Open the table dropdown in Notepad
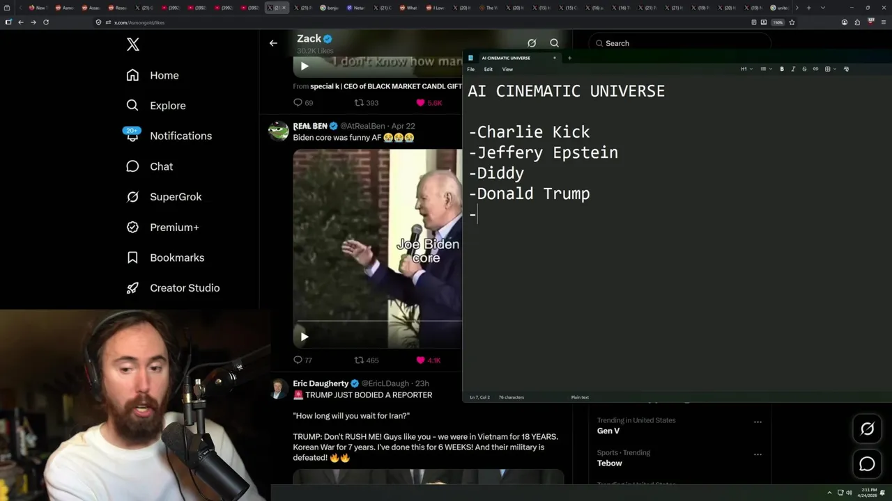The image size is (892, 501). point(829,69)
